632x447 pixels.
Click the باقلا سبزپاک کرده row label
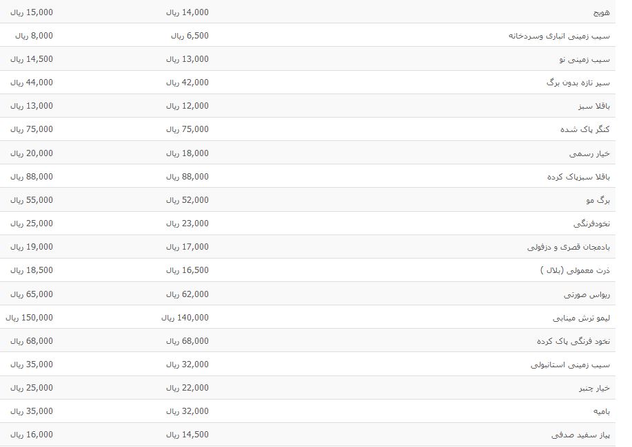click(578, 177)
